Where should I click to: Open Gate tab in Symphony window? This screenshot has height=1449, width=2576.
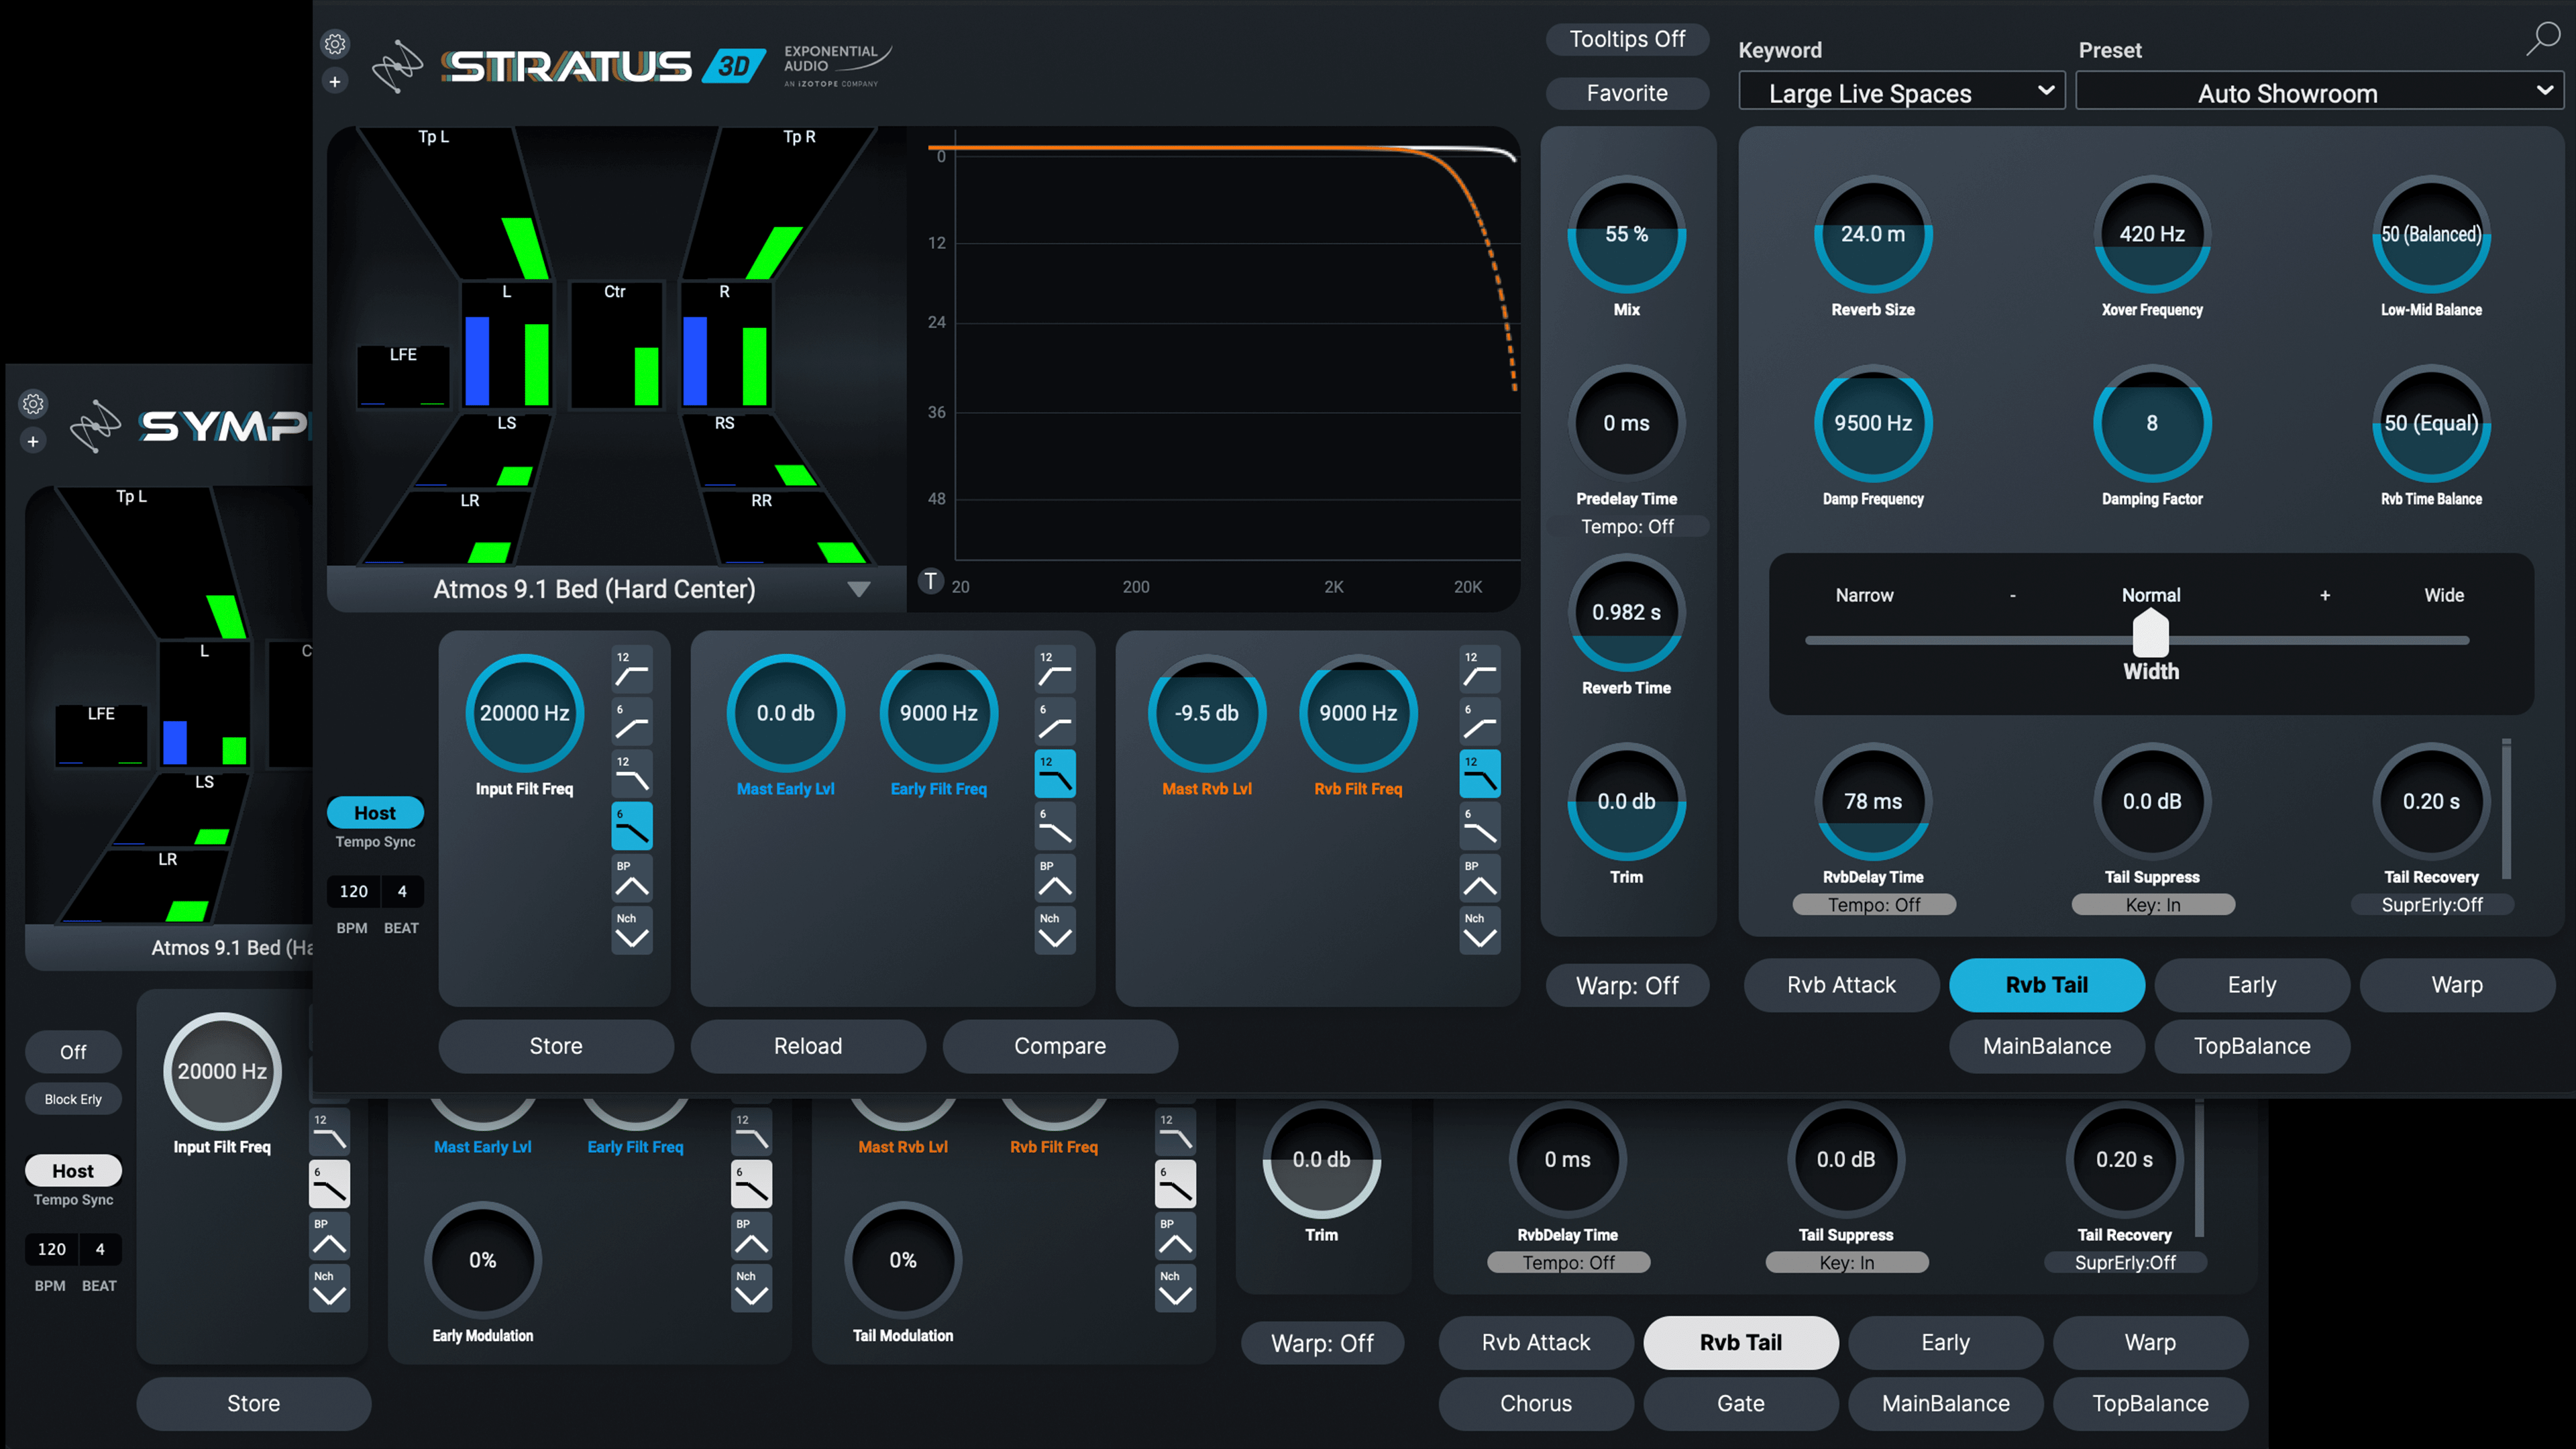point(1741,1403)
